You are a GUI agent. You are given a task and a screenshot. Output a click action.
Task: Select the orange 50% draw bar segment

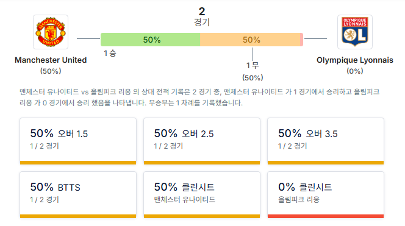click(x=250, y=40)
